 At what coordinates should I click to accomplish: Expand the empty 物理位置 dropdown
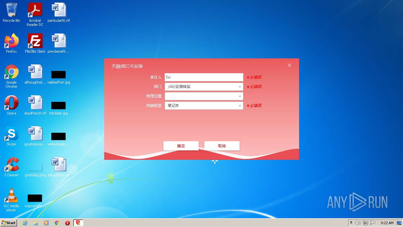[x=204, y=96]
